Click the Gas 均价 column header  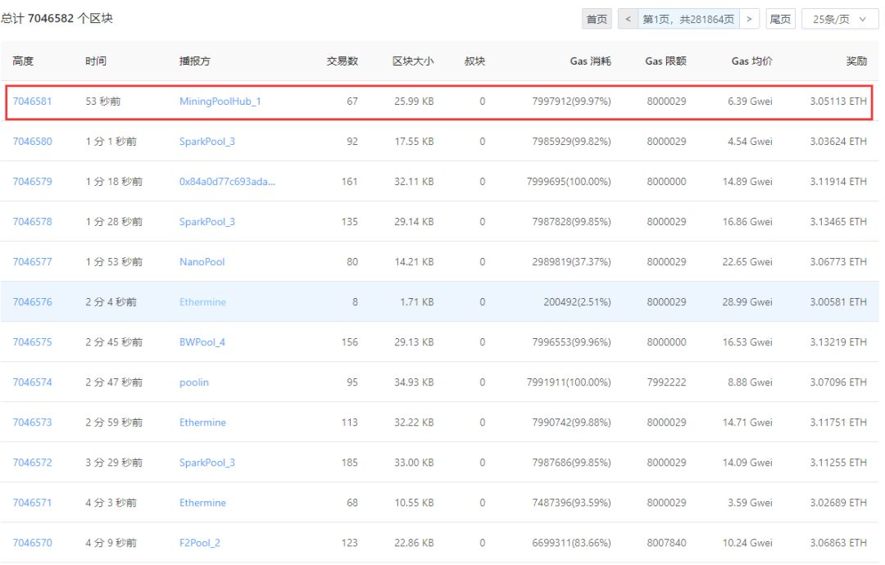[x=751, y=61]
